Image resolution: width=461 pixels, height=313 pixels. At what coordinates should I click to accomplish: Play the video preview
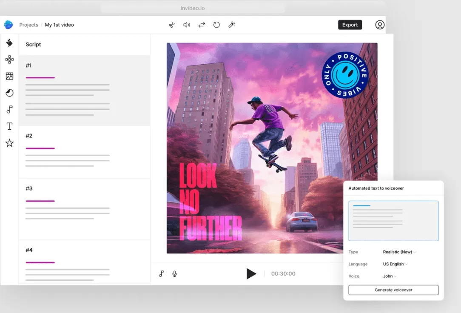coord(251,273)
